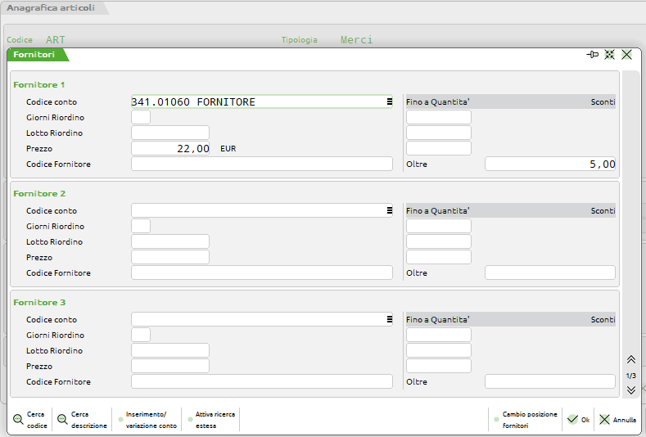Click Attiva ricerca estesa button
The width and height of the screenshot is (646, 437).
click(x=213, y=420)
